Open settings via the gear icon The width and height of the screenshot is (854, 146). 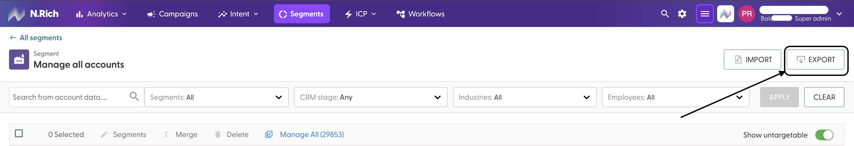tap(682, 14)
